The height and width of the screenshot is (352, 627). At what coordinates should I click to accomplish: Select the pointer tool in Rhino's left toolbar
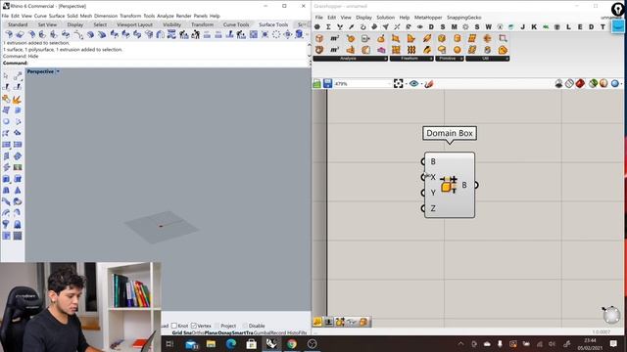click(x=6, y=76)
